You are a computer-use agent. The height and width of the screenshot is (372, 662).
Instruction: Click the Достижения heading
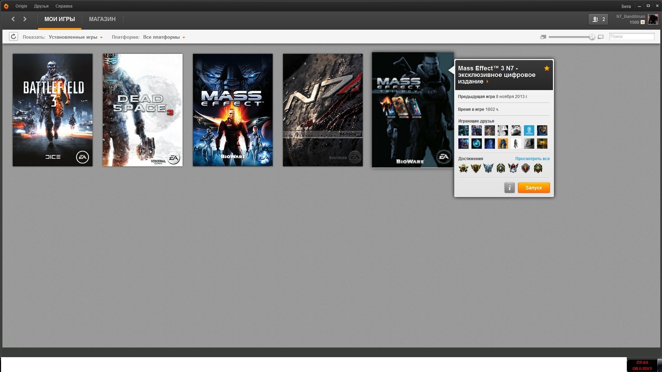click(470, 159)
